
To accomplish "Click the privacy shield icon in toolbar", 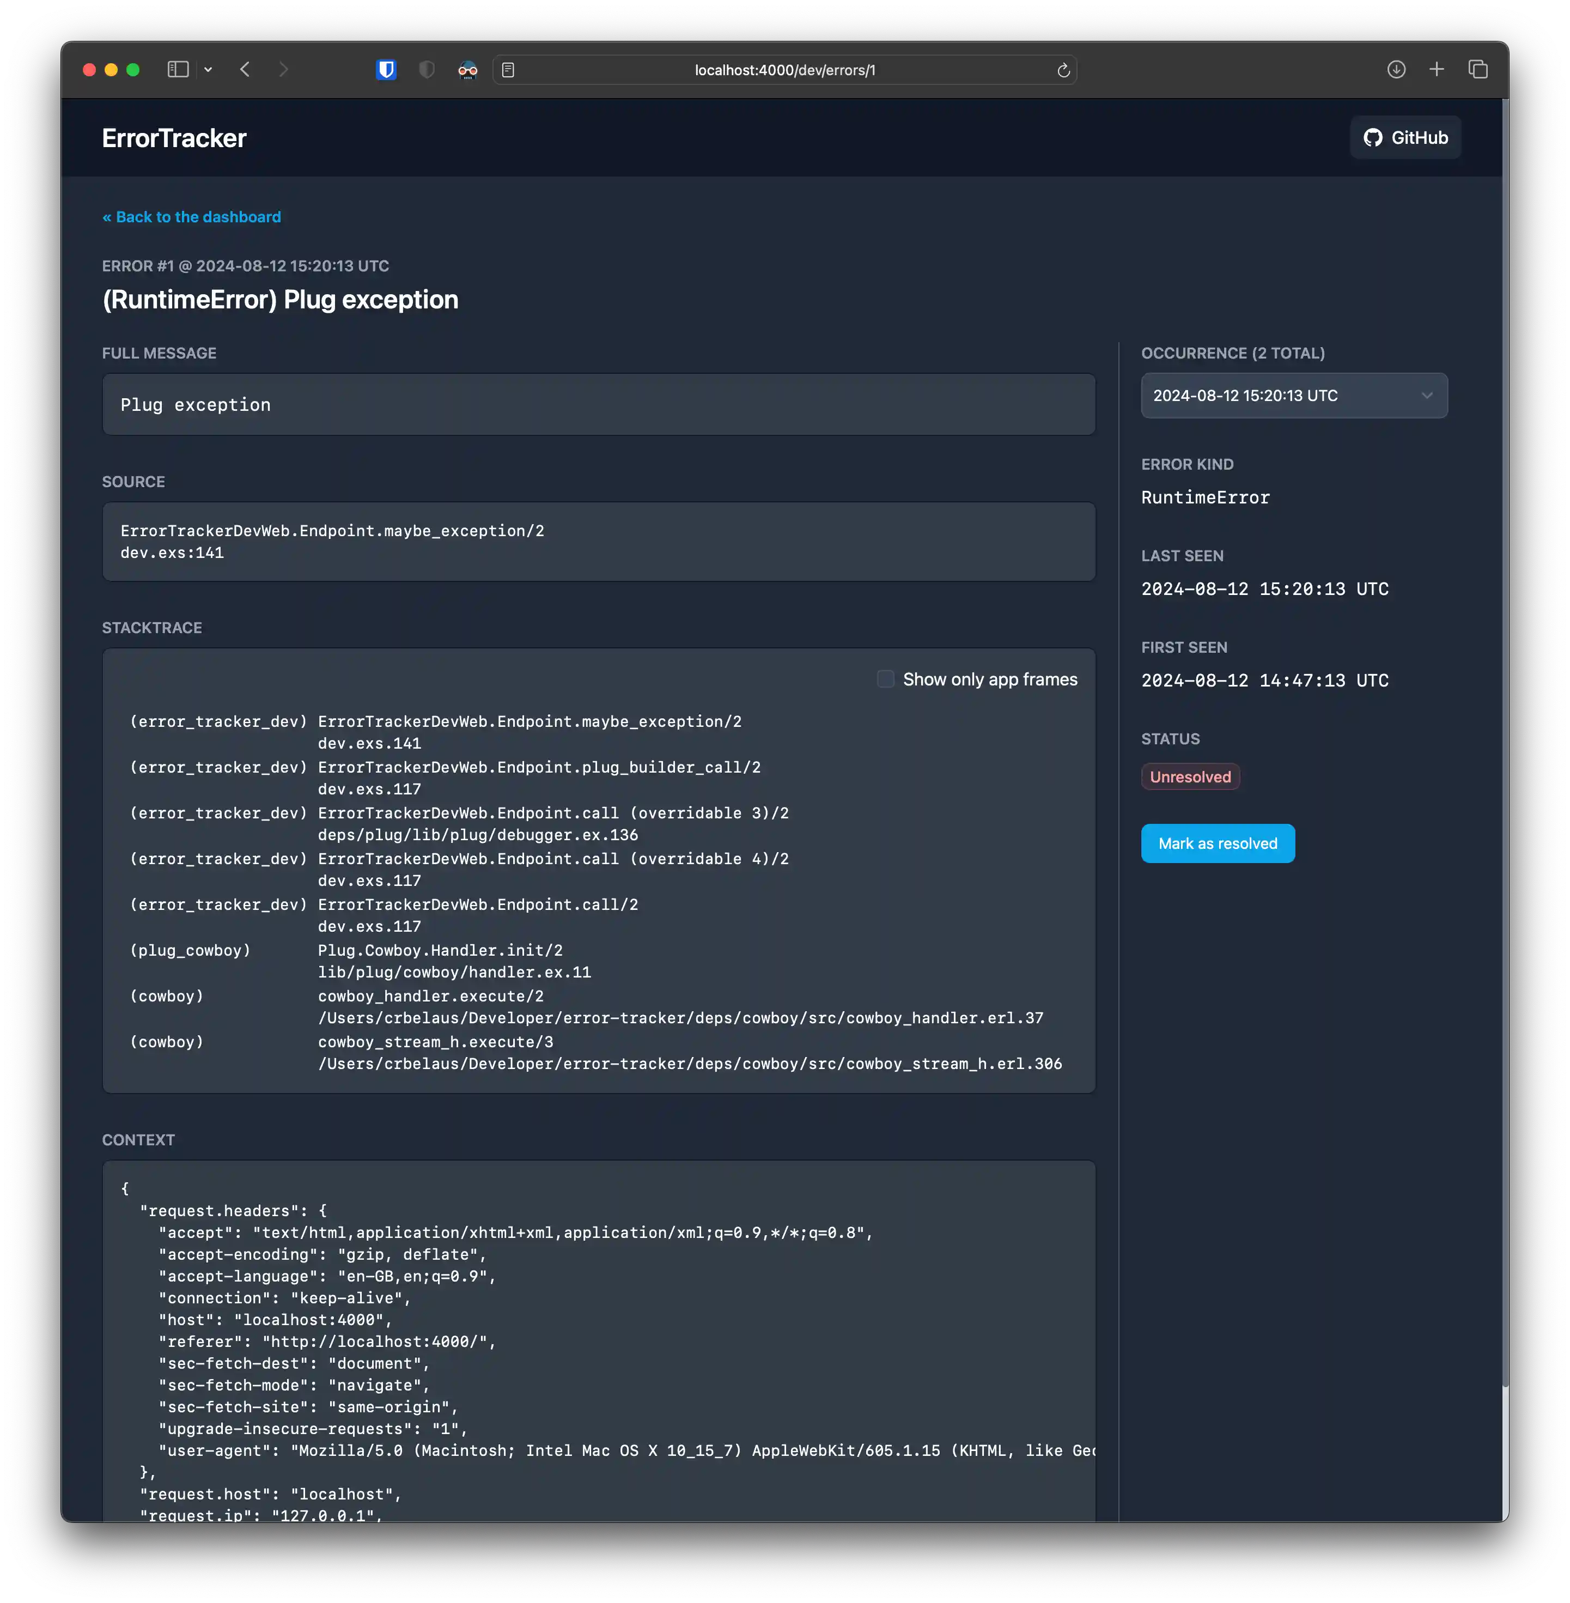I will click(x=427, y=69).
